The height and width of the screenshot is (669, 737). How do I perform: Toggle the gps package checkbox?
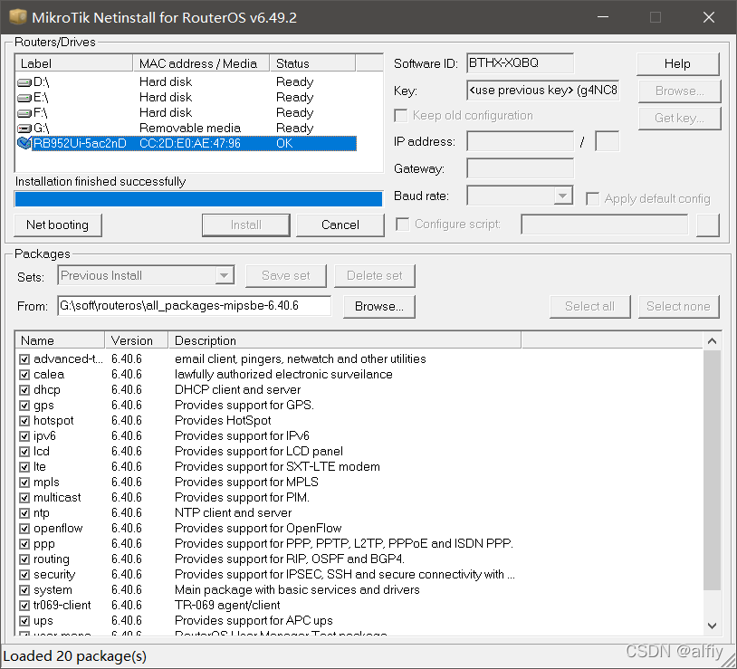pyautogui.click(x=24, y=406)
